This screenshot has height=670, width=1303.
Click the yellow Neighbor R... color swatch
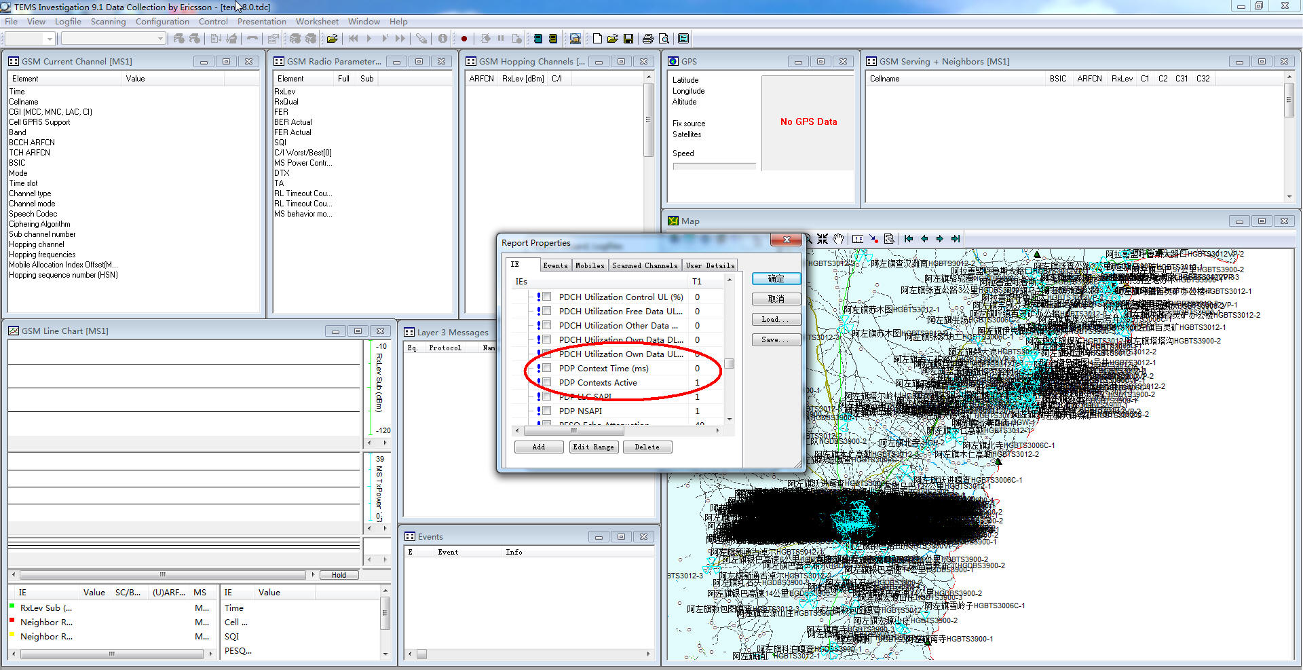(12, 634)
